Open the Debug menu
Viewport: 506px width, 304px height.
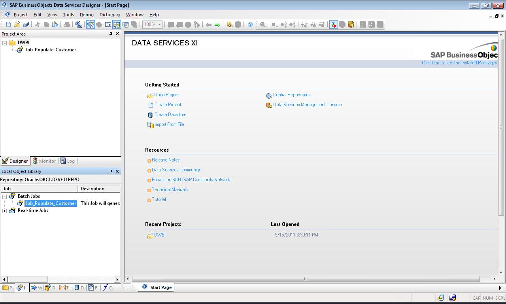click(87, 15)
